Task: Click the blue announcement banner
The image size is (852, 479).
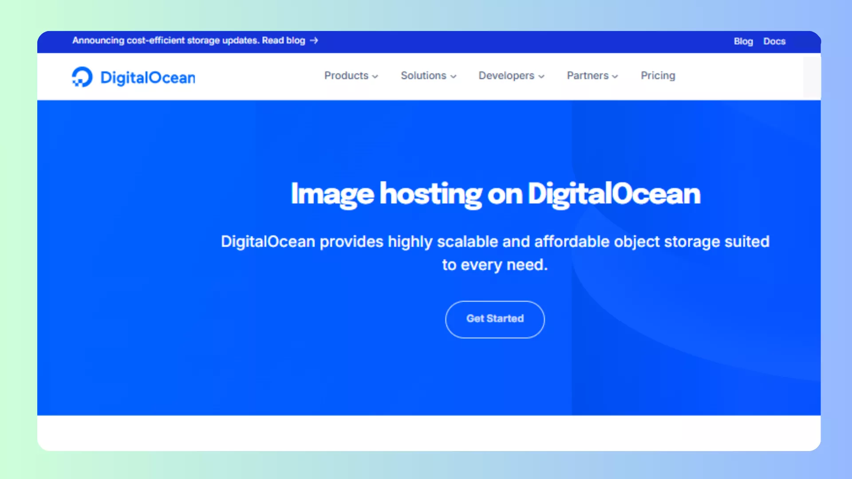Action: [x=488, y=41]
